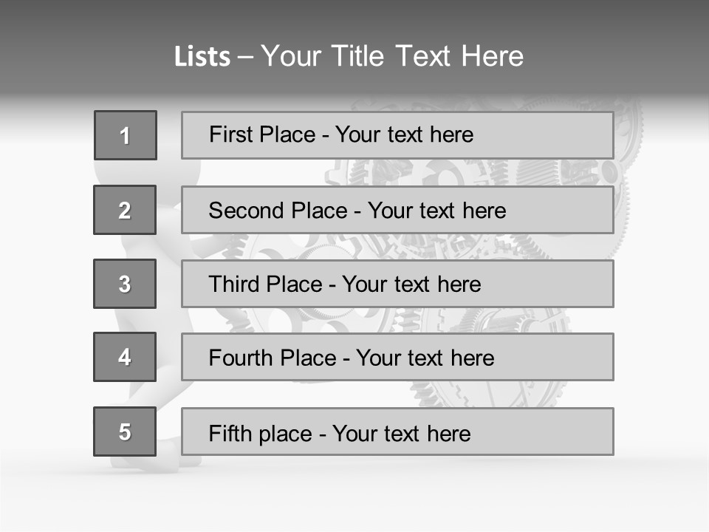The height and width of the screenshot is (532, 709).
Task: Select the First Place text bar
Action: click(x=397, y=135)
